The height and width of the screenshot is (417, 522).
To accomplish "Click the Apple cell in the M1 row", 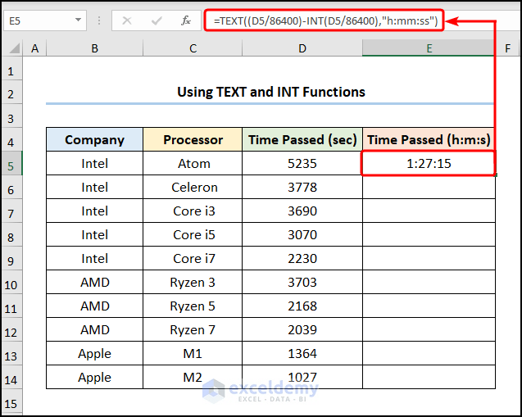I will (x=94, y=353).
